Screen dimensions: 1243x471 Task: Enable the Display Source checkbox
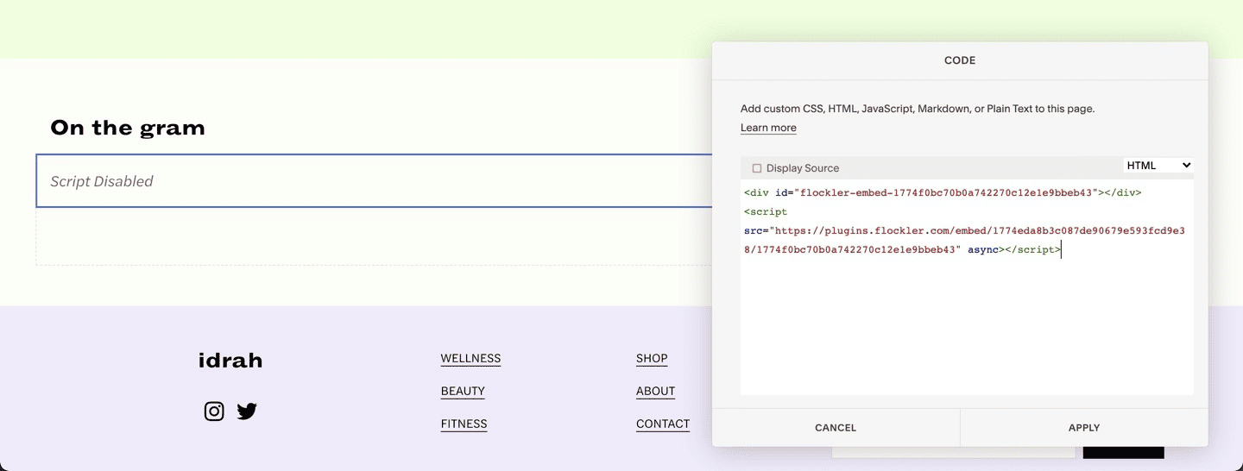click(x=757, y=168)
